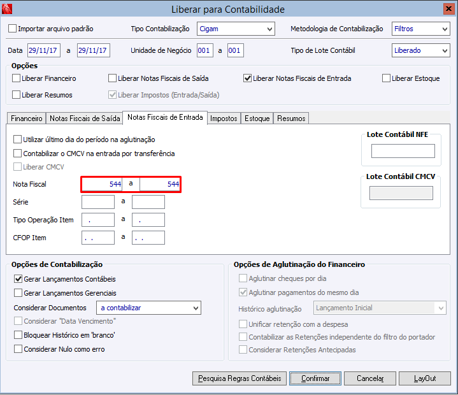Click the Cancelar button
458x395 pixels.
coord(370,378)
